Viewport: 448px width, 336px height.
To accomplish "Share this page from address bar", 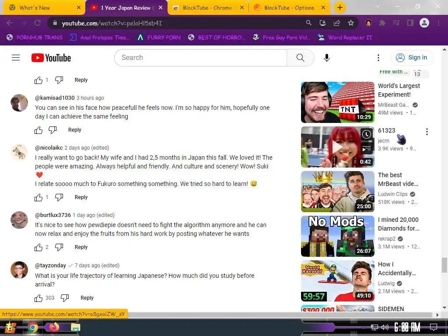I will pos(337,23).
